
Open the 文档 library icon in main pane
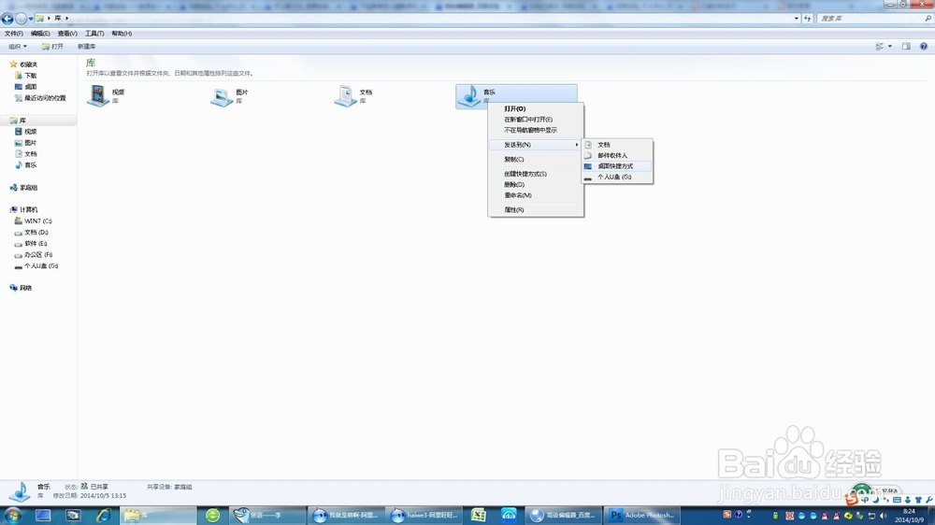345,96
